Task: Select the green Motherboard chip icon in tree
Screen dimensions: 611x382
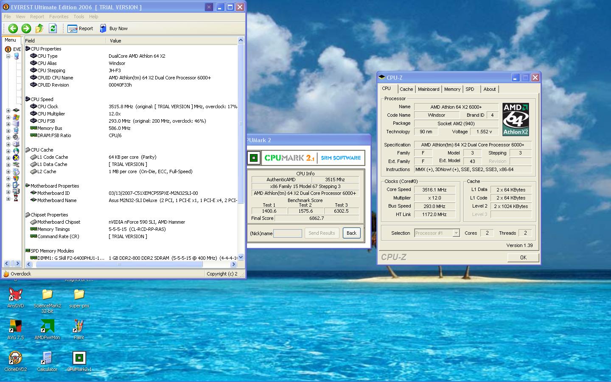Action: tap(16, 110)
